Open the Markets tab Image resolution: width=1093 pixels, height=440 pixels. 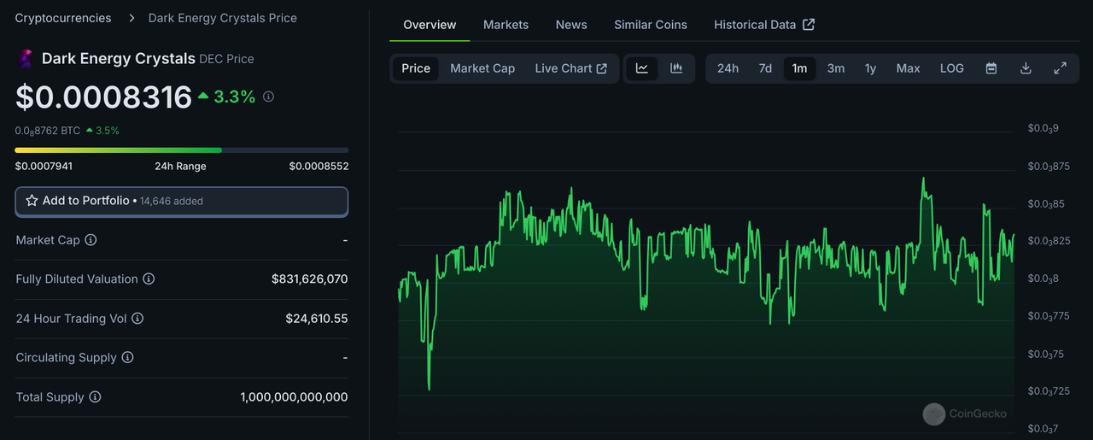[506, 25]
